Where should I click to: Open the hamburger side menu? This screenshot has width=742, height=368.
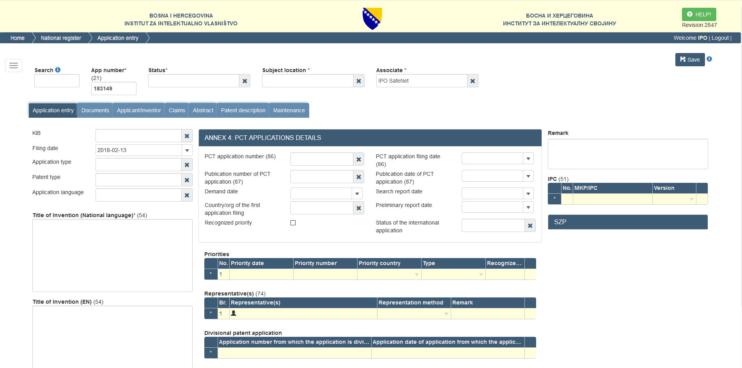14,65
